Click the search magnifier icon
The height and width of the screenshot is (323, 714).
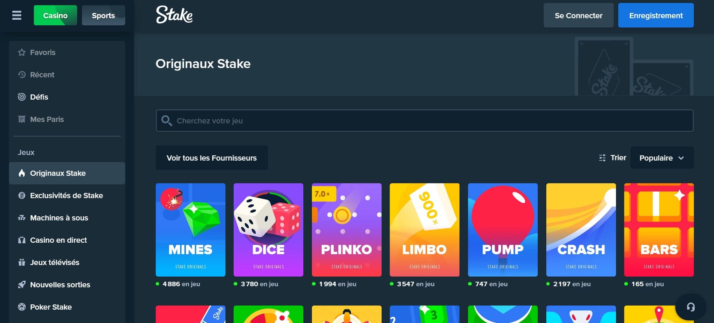(x=167, y=120)
